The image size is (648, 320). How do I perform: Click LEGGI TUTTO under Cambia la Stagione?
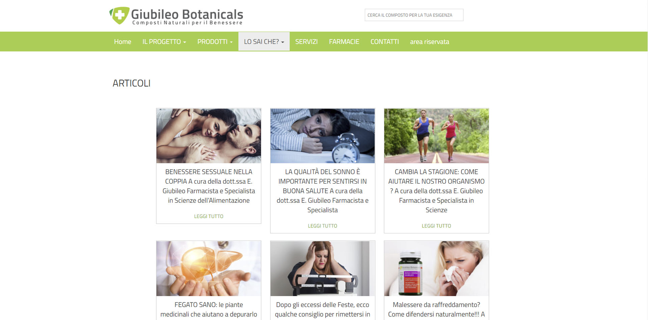(x=436, y=226)
